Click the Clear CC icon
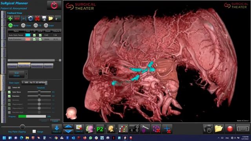This screenshot has height=141, width=251. point(79,129)
